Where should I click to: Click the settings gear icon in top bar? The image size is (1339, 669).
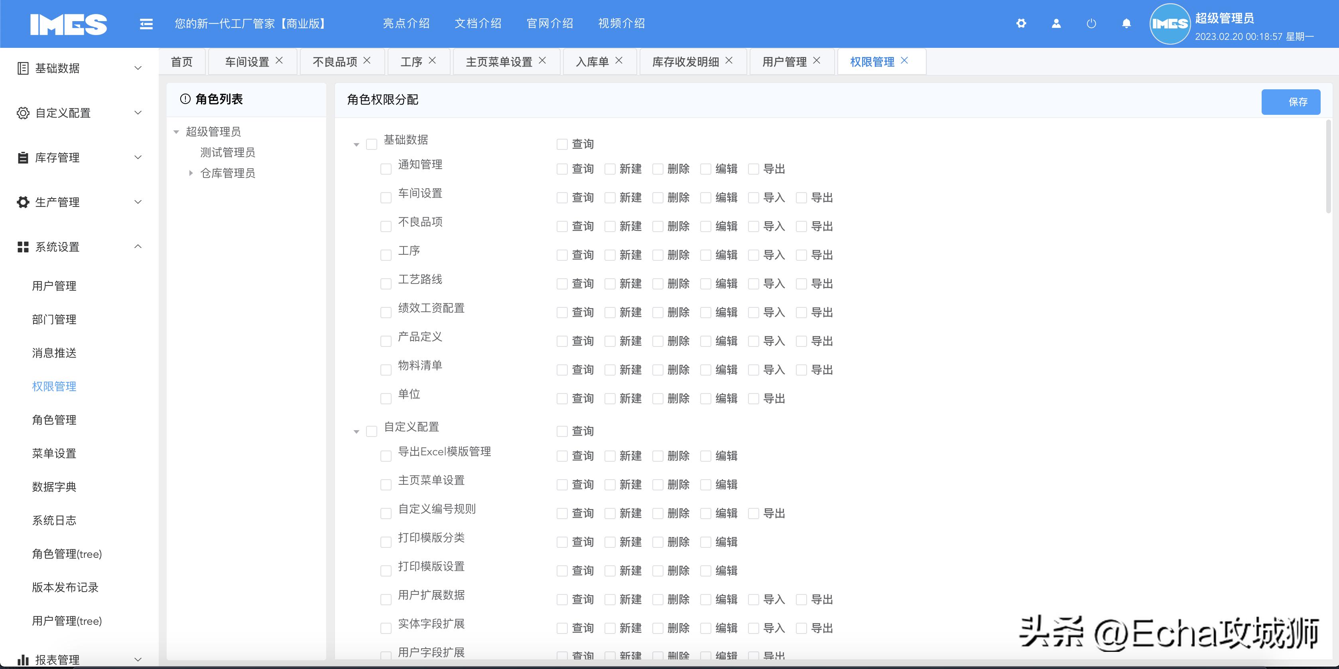1021,24
